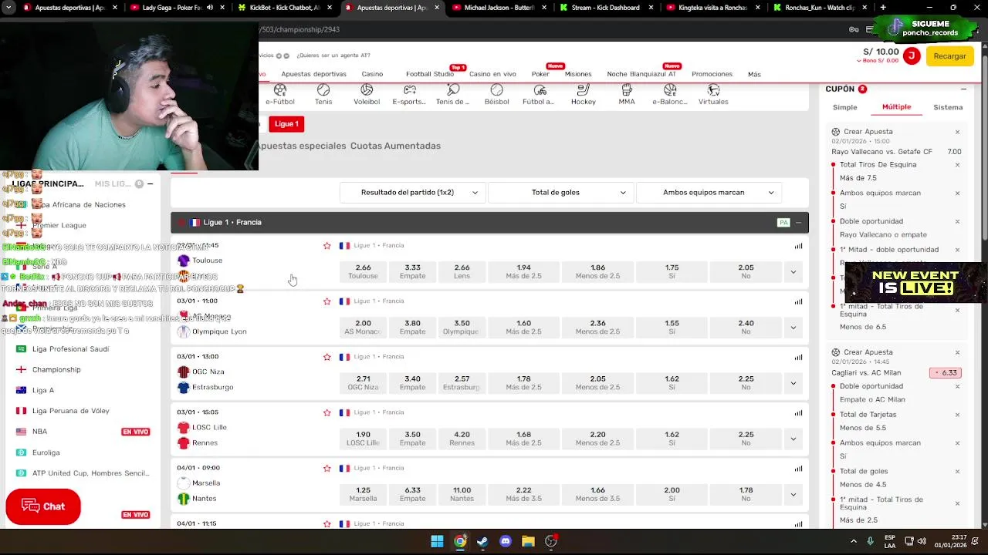Expand more markets for LOSC Lille match
This screenshot has height=555, width=988.
[x=793, y=438]
